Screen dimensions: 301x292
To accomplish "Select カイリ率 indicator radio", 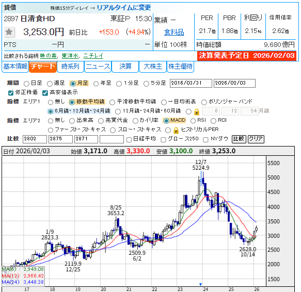I will tap(135, 121).
